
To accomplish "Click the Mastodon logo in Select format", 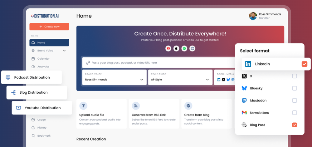I will click(x=244, y=100).
